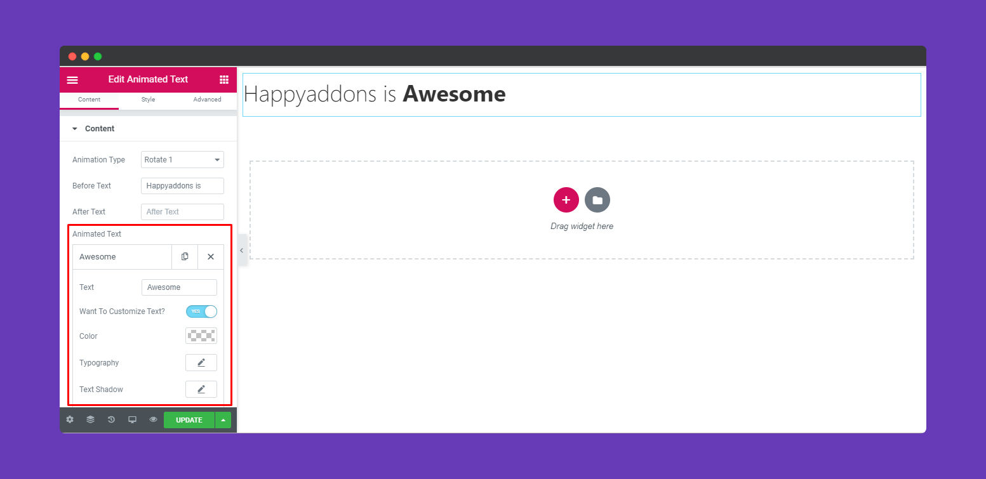Click the Before Text input field
Screen dimensions: 986x479
pyautogui.click(x=182, y=186)
